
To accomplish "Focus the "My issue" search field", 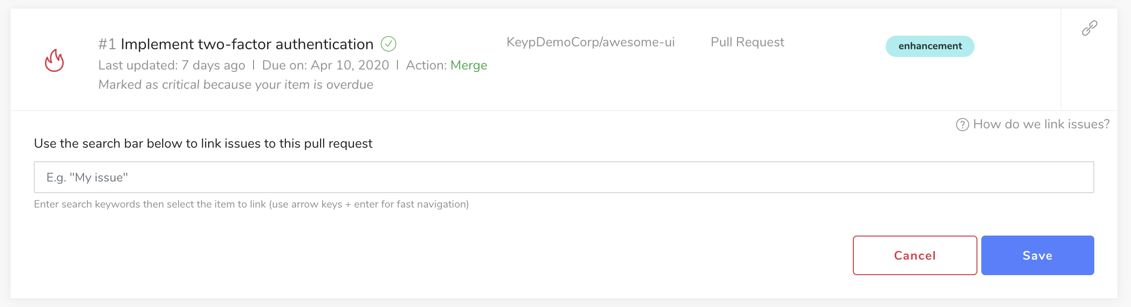I will click(564, 177).
